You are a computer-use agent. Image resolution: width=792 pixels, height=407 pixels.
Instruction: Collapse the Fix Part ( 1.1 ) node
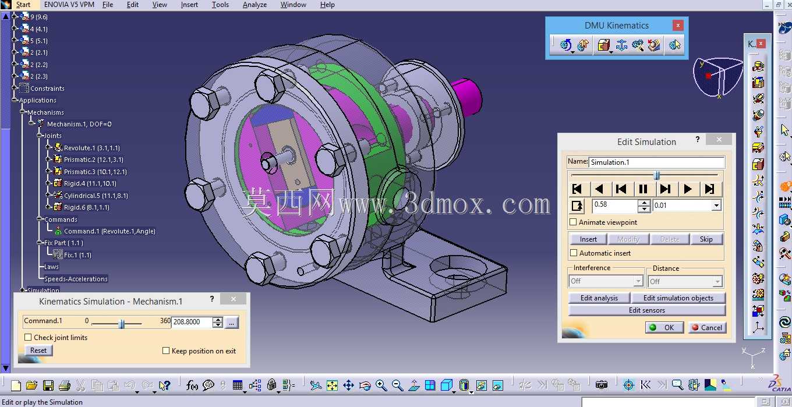pyautogui.click(x=40, y=243)
